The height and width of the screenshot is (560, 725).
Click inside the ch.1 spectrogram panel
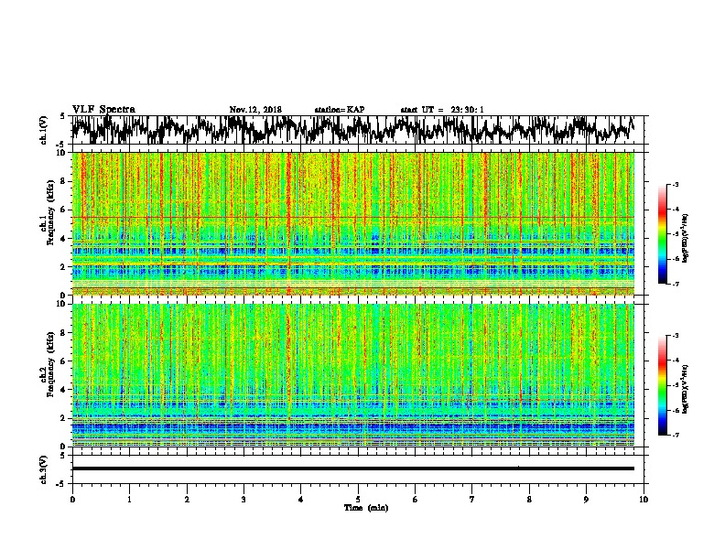(x=352, y=223)
